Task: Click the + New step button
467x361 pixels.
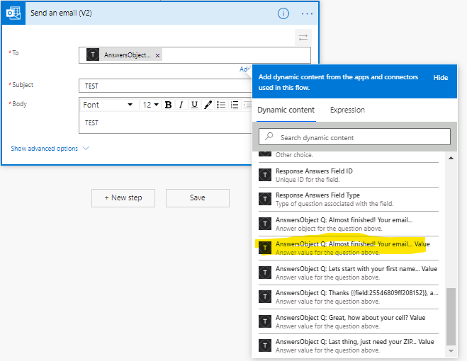Action: coord(123,198)
